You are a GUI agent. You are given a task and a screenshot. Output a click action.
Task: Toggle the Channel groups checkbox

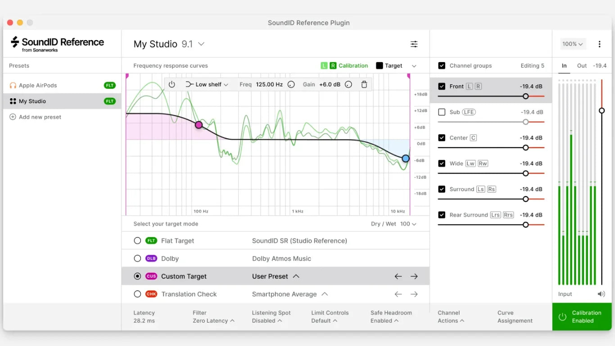pyautogui.click(x=442, y=66)
